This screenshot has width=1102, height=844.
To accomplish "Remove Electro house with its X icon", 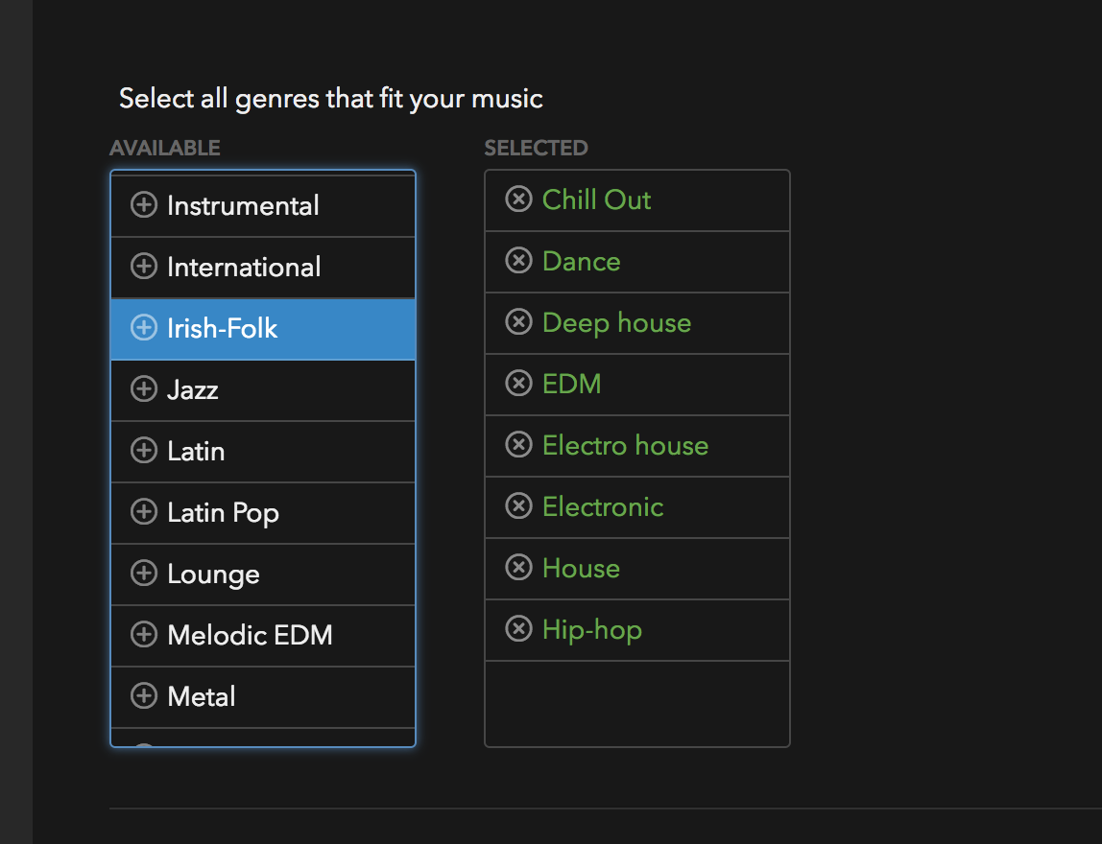I will 518,444.
